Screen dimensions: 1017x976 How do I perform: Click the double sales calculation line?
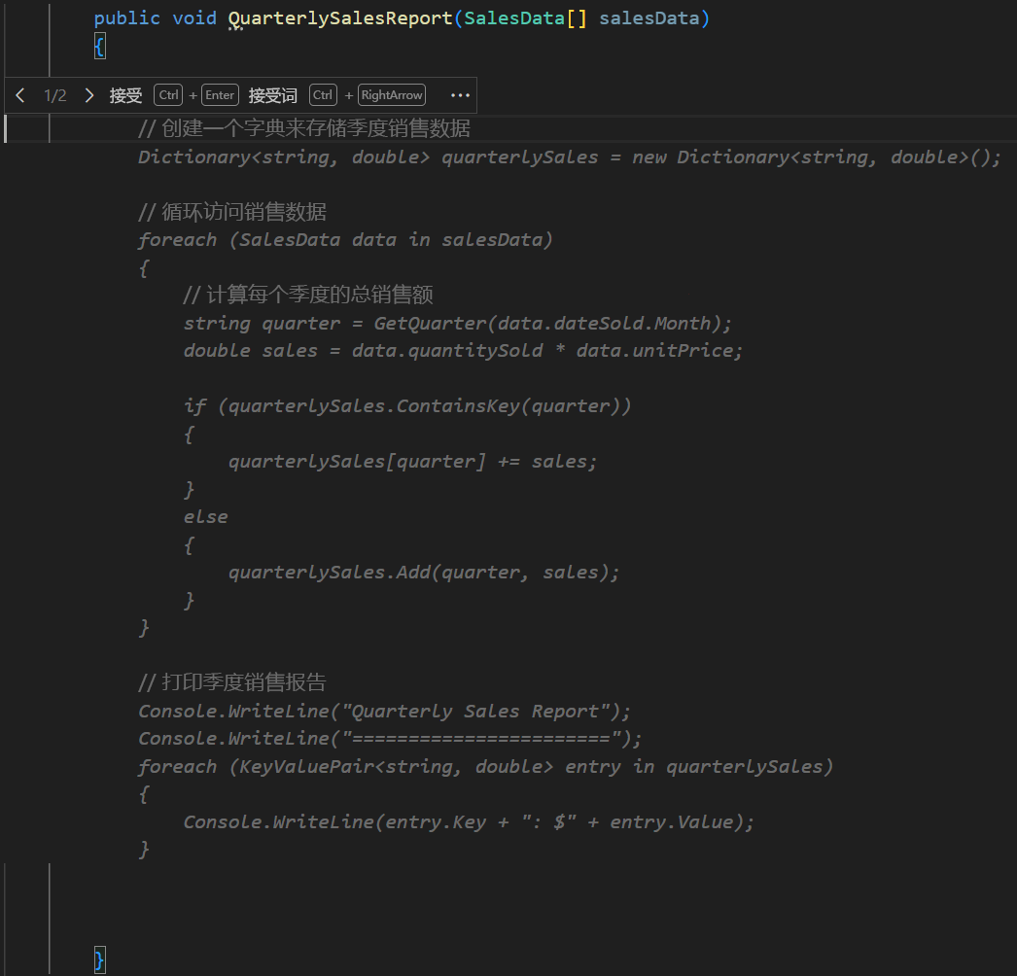[x=463, y=351]
